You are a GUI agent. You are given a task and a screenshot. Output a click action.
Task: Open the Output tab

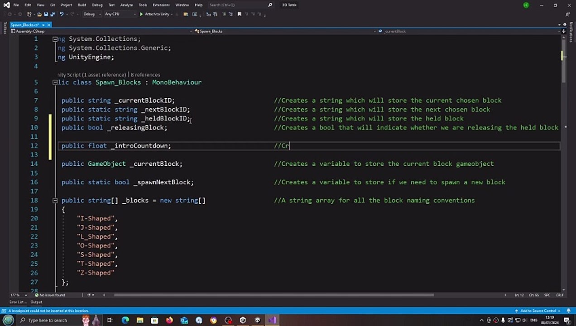coord(36,302)
